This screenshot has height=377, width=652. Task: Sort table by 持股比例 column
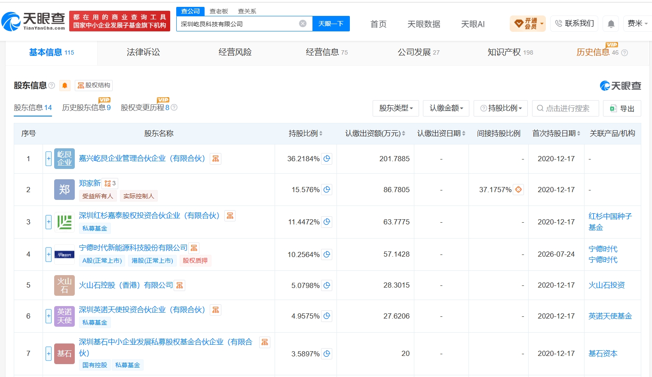pos(305,134)
